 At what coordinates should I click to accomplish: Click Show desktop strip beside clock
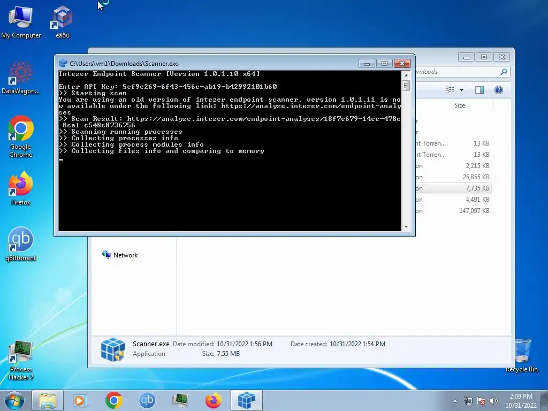click(544, 400)
